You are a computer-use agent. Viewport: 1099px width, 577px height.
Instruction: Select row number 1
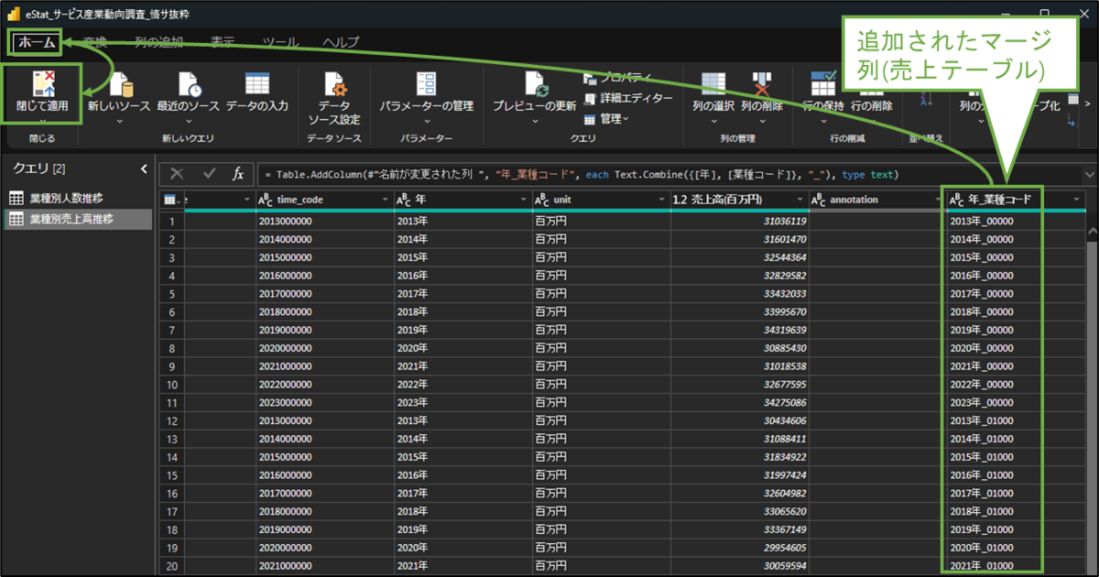pos(171,222)
